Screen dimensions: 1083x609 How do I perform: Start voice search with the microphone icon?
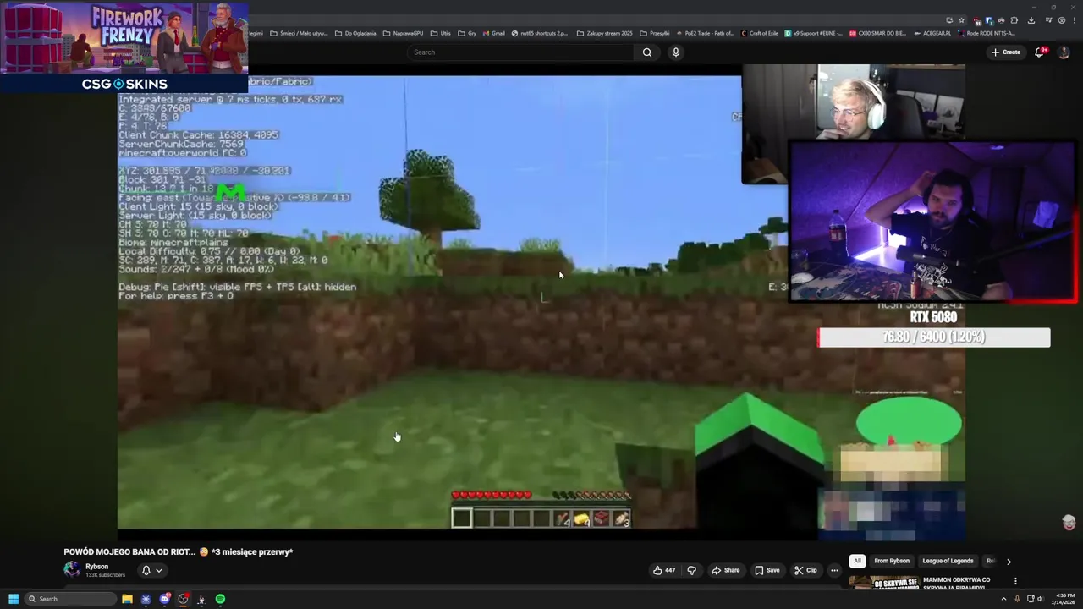point(675,52)
